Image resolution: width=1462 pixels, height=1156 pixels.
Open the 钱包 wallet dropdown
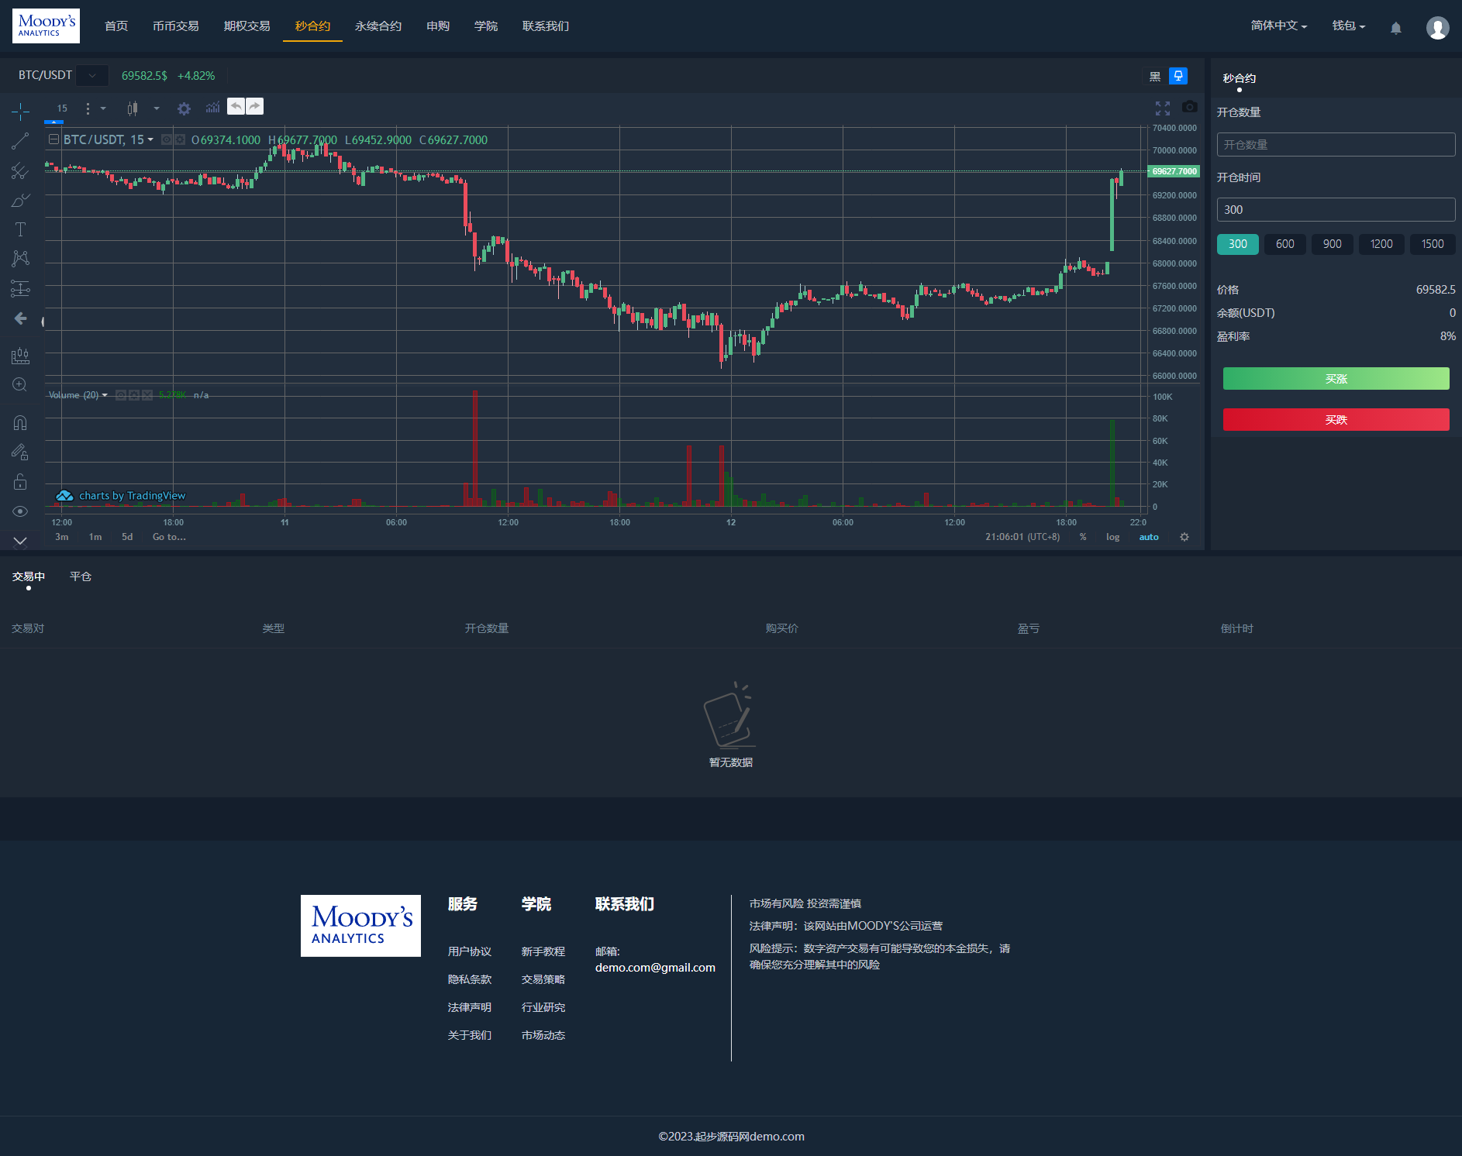click(x=1348, y=26)
